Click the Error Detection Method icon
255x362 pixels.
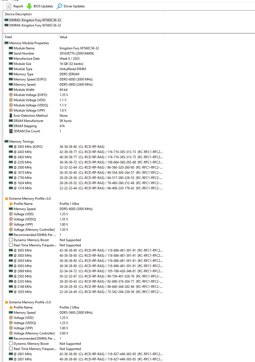(x=11, y=115)
